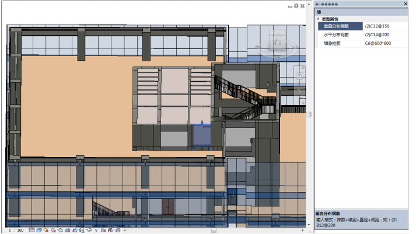Viewport: 416px width, 234px height.
Task: Toggle the Sun Path off icon
Action: coord(46,230)
